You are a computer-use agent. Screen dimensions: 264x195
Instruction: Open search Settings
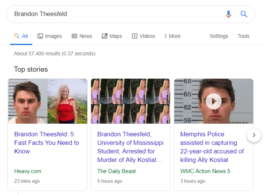click(x=219, y=36)
